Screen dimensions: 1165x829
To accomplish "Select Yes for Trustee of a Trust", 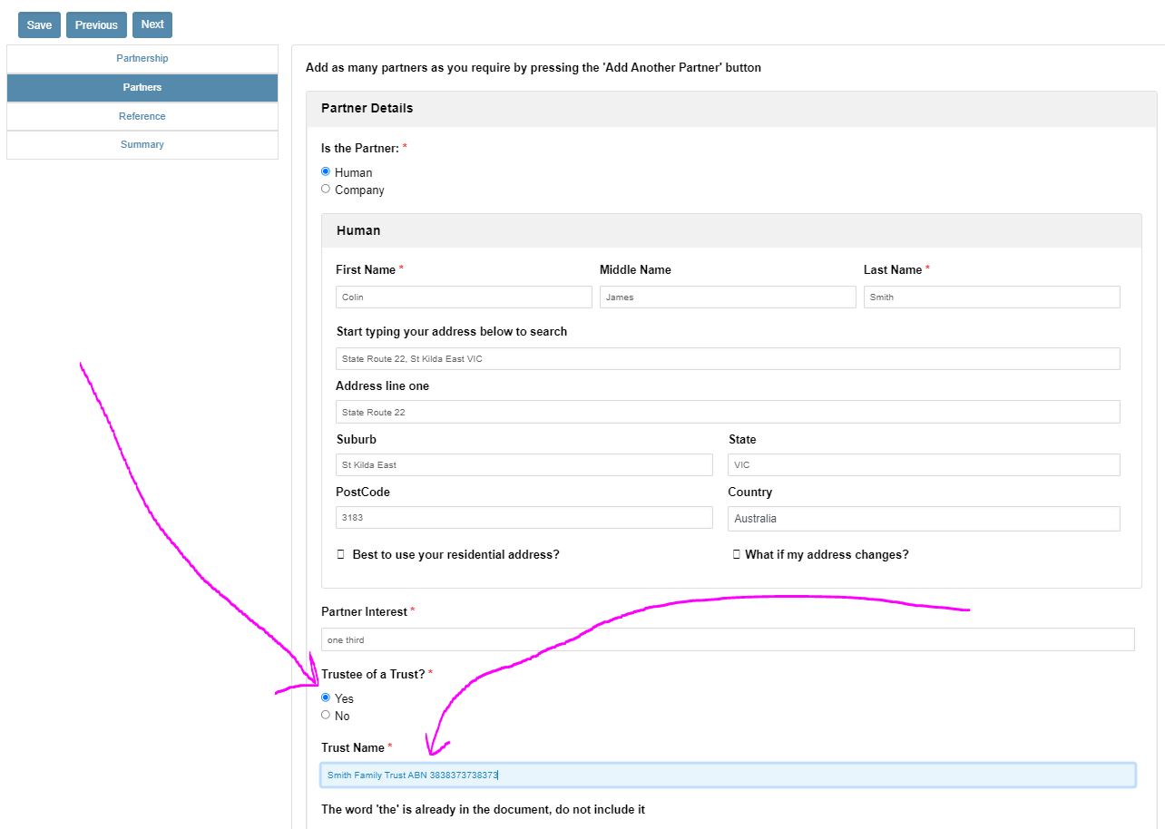I will [326, 697].
